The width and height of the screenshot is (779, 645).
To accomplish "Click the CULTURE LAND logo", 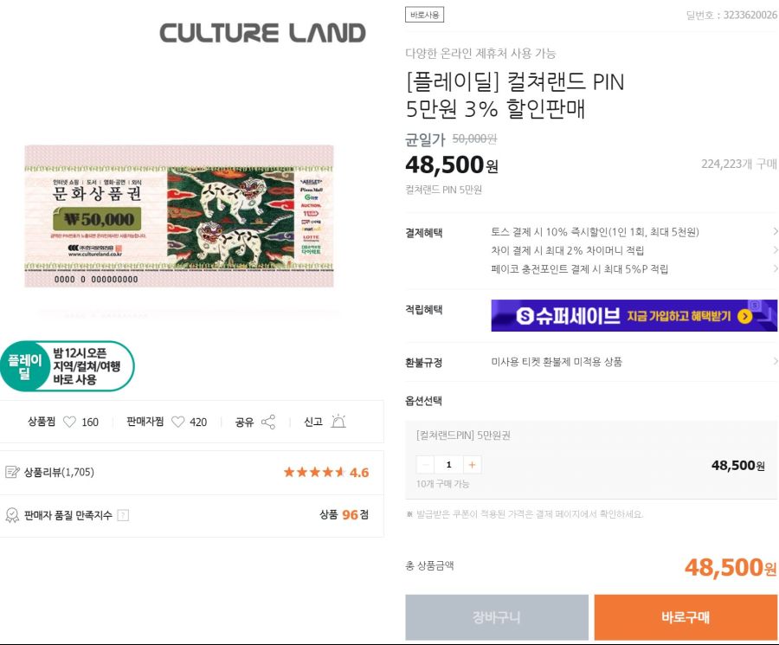I will pos(260,32).
